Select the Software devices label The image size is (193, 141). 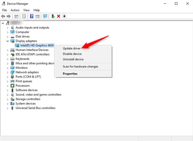pyautogui.click(x=26, y=90)
